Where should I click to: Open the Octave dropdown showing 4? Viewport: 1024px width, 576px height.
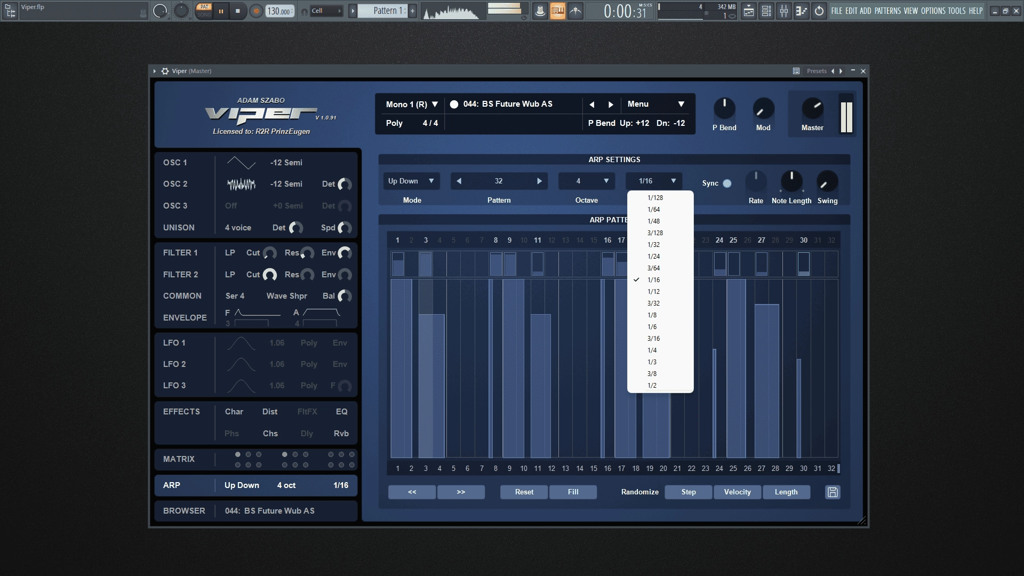click(587, 181)
